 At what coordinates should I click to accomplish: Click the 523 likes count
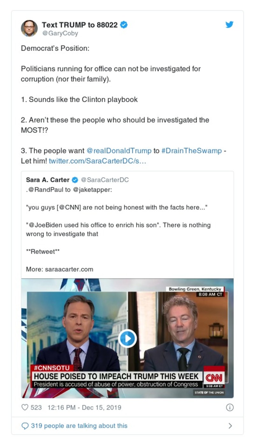coord(36,407)
